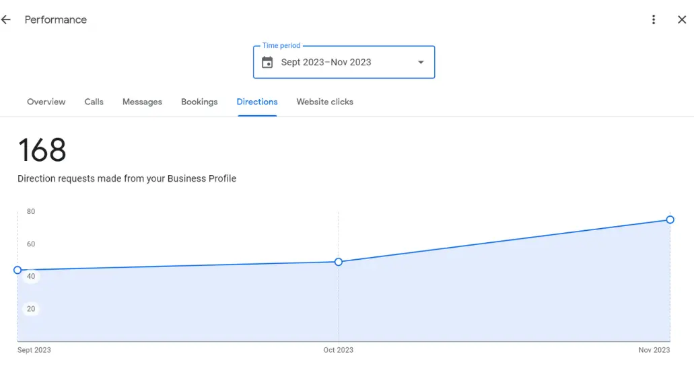Click the Sept 2023 data point on chart
This screenshot has width=694, height=389.
[x=18, y=270]
